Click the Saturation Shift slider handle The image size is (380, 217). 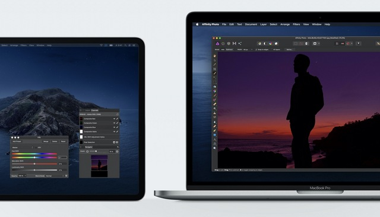(34, 164)
